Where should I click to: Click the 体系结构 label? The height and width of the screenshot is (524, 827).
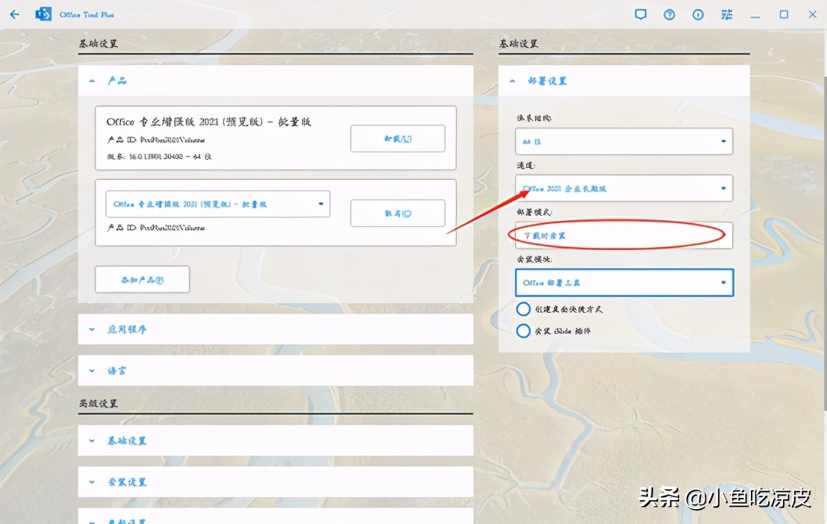tap(534, 118)
